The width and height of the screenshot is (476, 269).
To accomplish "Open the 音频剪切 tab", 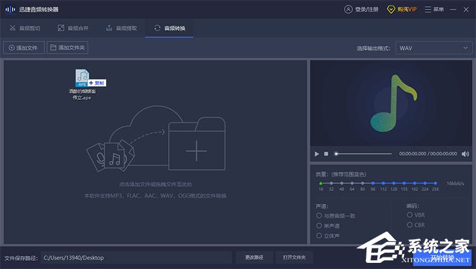I will coord(25,29).
